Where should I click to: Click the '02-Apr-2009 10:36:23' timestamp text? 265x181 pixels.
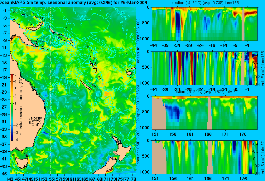click(x=138, y=104)
